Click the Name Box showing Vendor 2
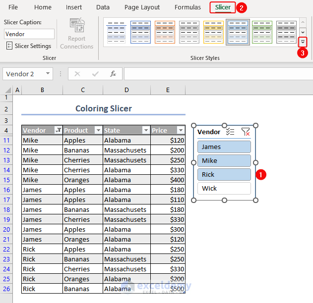Screen dimensions: 313x303 point(23,74)
